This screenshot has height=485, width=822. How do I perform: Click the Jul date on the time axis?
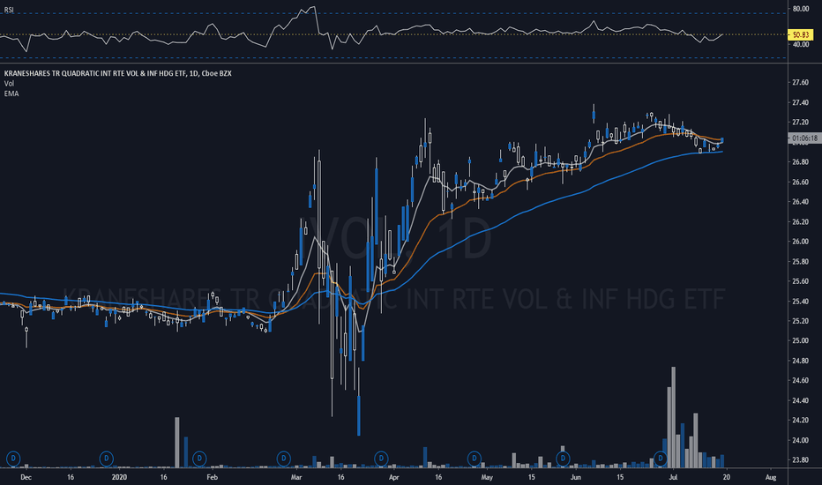673,477
